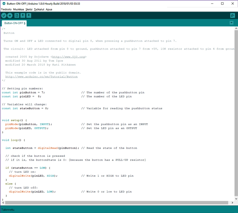This screenshot has height=213, width=238.
Task: Click the Arduino logo in title bar
Action: point(4,4)
